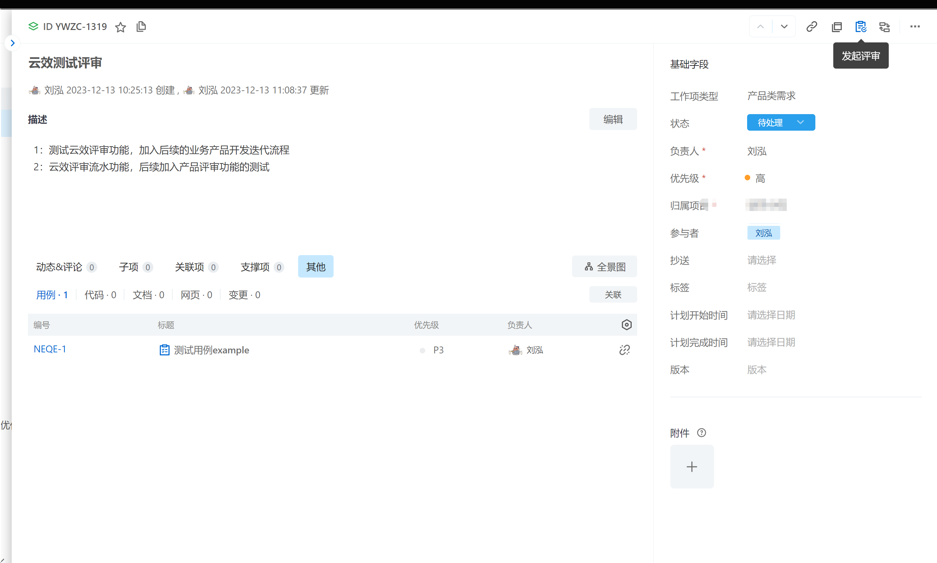
Task: Click the 标题 column header
Action: pyautogui.click(x=166, y=325)
